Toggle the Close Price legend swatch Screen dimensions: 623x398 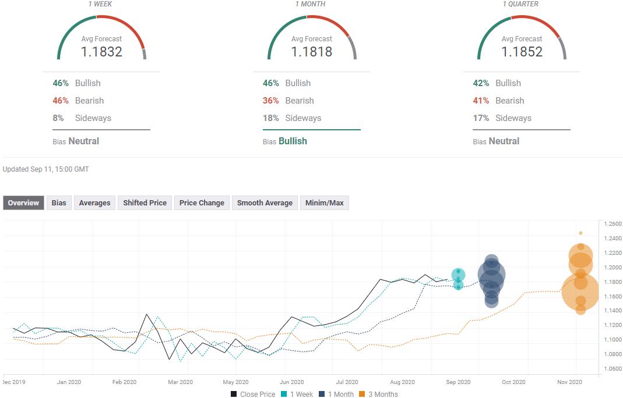click(234, 394)
